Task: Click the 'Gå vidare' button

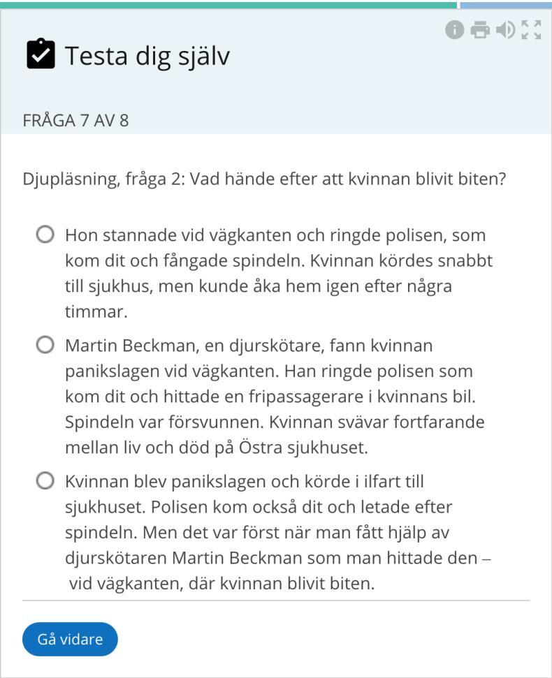Action: click(70, 639)
